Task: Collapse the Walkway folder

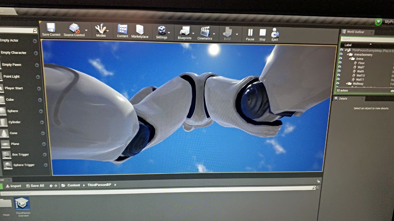Action: tap(347, 83)
